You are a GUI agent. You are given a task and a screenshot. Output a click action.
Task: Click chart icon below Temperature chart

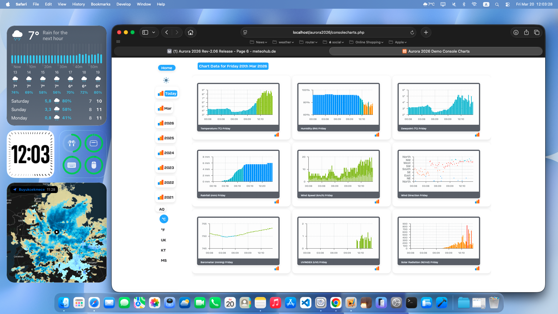(x=277, y=135)
